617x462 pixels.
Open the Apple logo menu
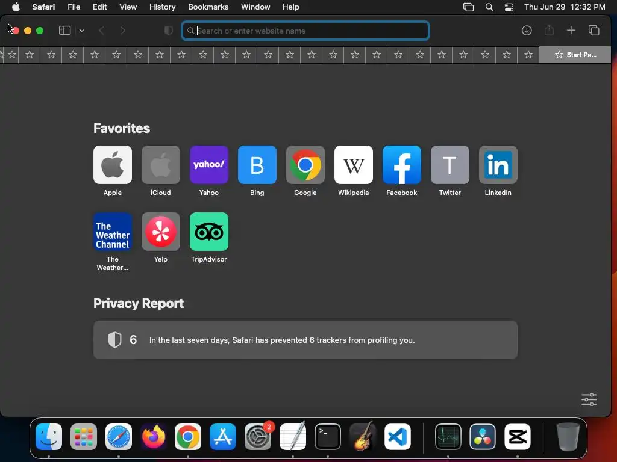[16, 7]
